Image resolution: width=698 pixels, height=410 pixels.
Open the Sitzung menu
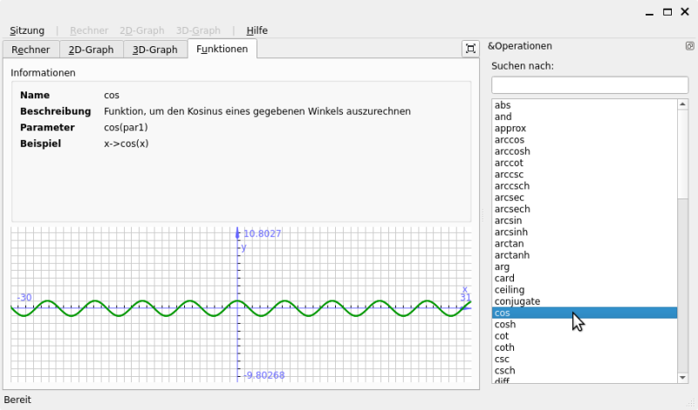pos(27,30)
